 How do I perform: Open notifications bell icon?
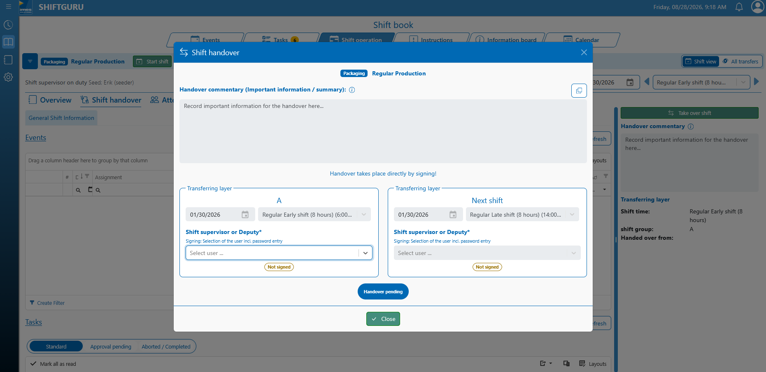[x=739, y=7]
